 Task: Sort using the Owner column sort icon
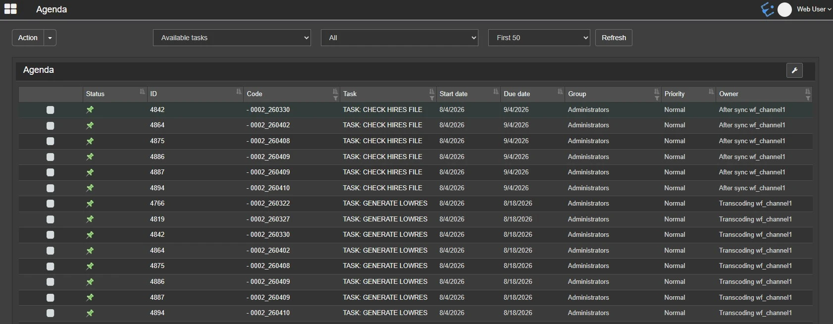click(808, 91)
